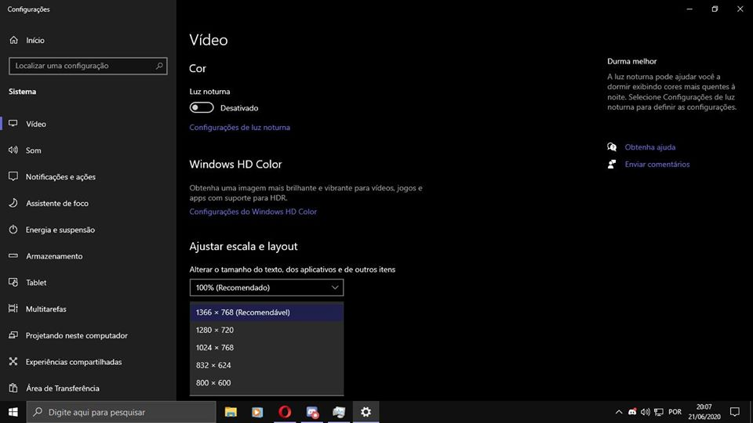Open Configurações de luz noturna link
This screenshot has height=423, width=753.
point(240,127)
